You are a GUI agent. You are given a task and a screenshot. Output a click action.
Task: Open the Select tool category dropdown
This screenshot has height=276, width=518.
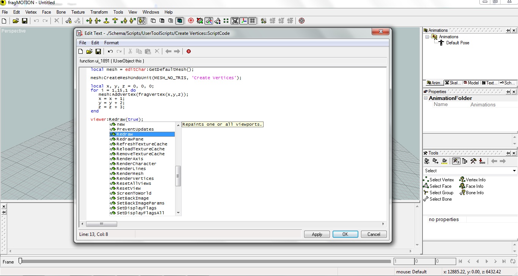pos(514,171)
